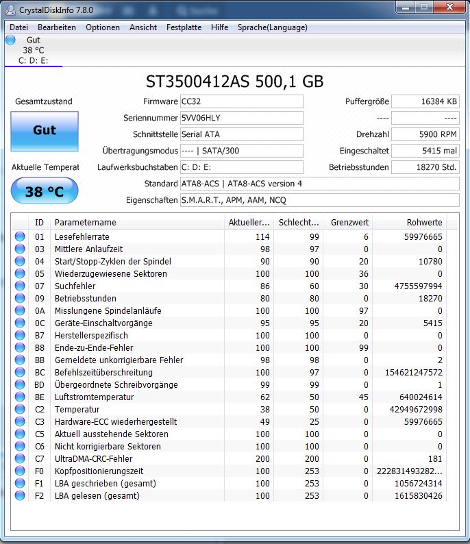
Task: Click the Drehzahl field 5900 RPM
Action: (425, 134)
